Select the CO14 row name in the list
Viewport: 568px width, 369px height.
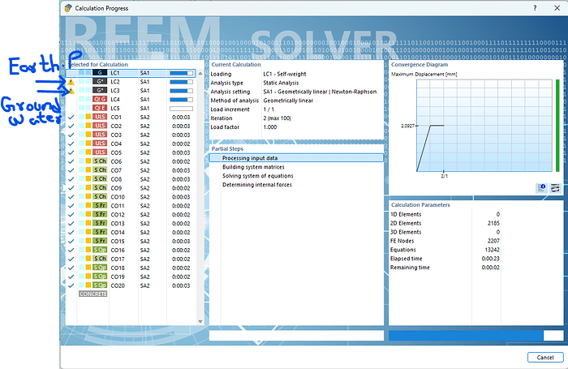[118, 233]
